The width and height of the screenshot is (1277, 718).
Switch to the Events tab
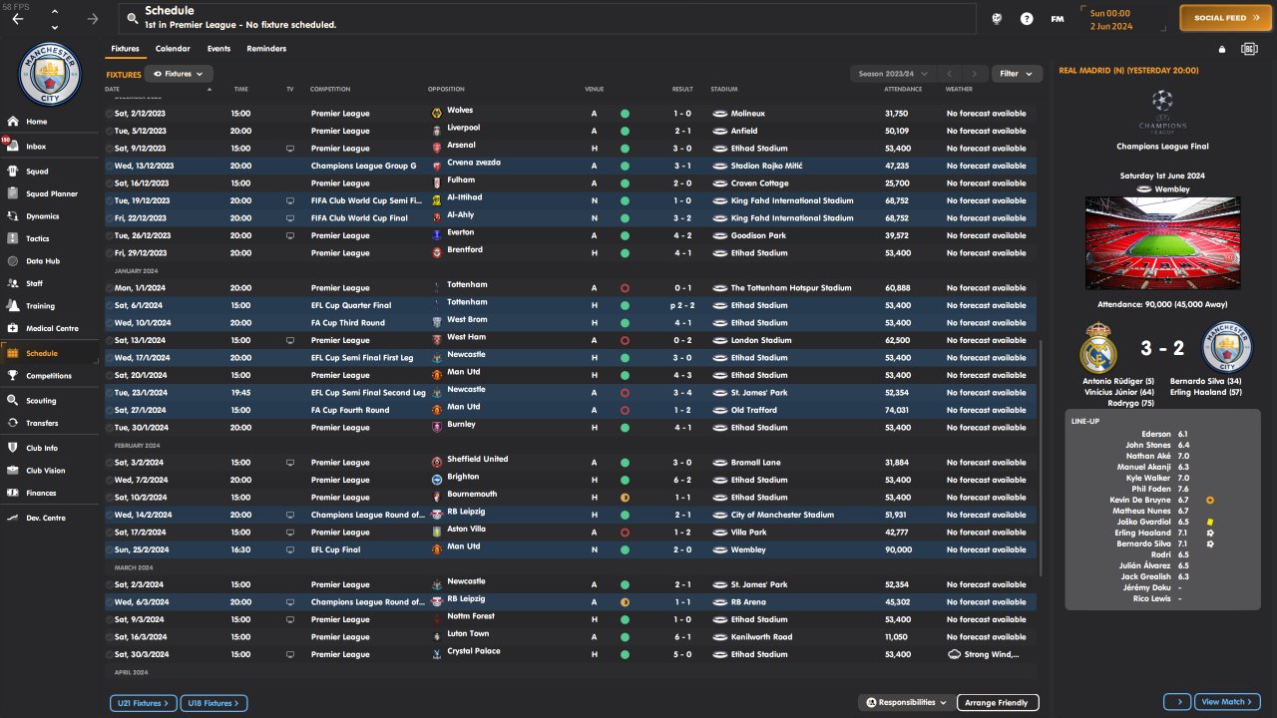(218, 49)
